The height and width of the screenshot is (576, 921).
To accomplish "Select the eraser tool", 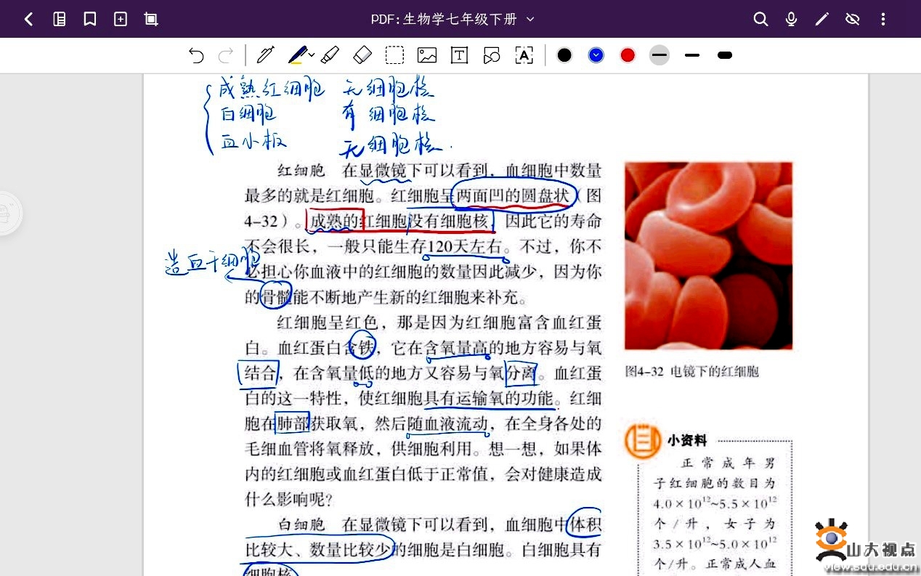I will coord(362,54).
